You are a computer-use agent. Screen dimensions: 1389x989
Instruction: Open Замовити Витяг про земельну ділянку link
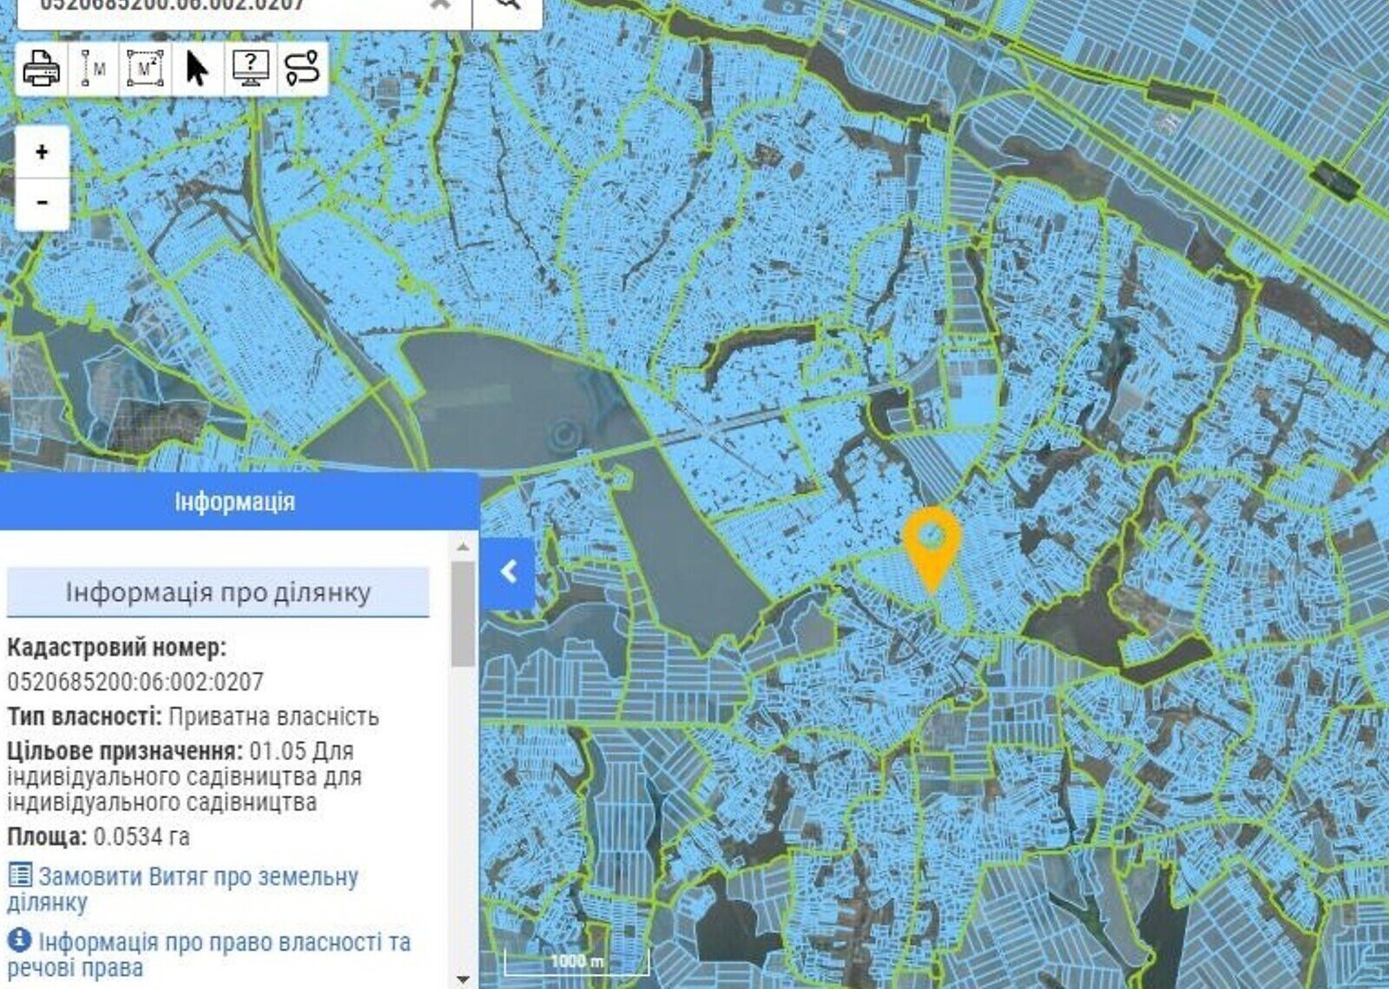pyautogui.click(x=182, y=887)
